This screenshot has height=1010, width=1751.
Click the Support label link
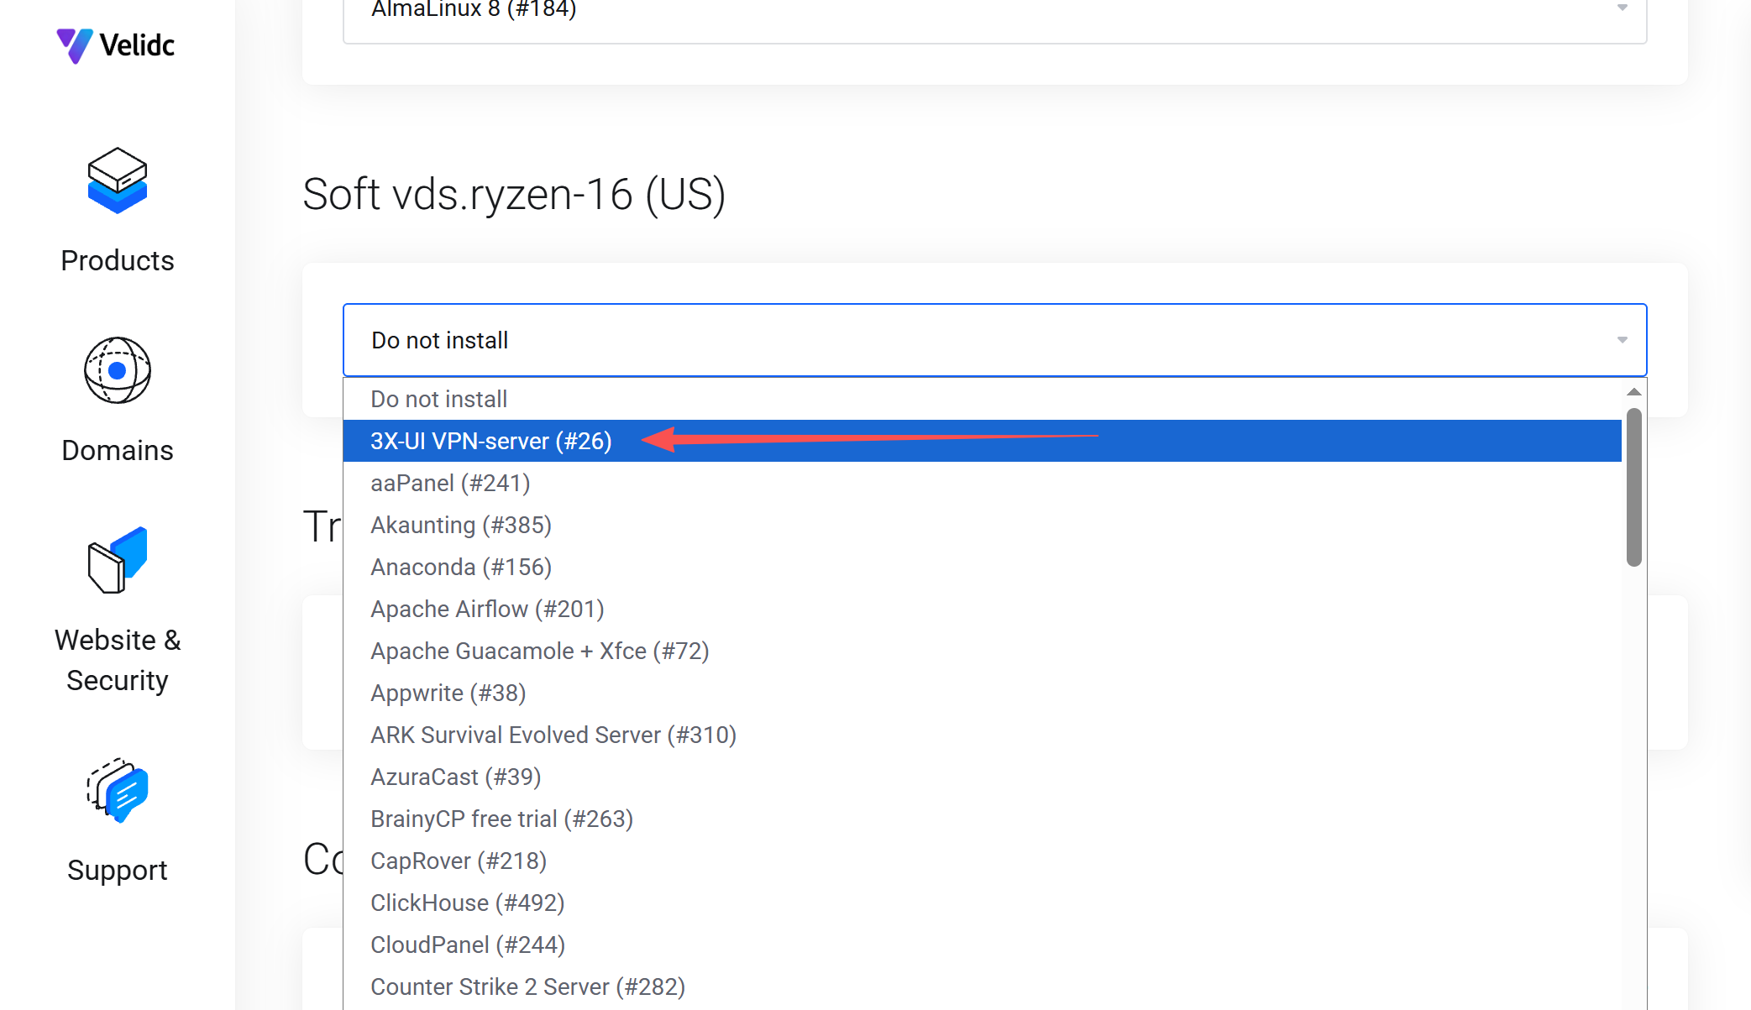pyautogui.click(x=117, y=870)
